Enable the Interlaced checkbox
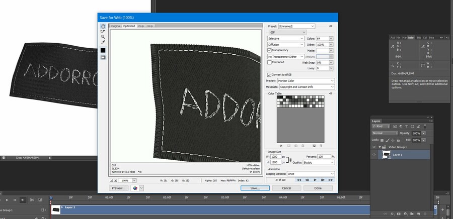 (x=270, y=62)
